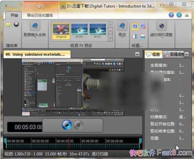The height and width of the screenshot is (159, 194).
Task: Collapse the ribbon with the up arrow icon
Action: pyautogui.click(x=187, y=15)
